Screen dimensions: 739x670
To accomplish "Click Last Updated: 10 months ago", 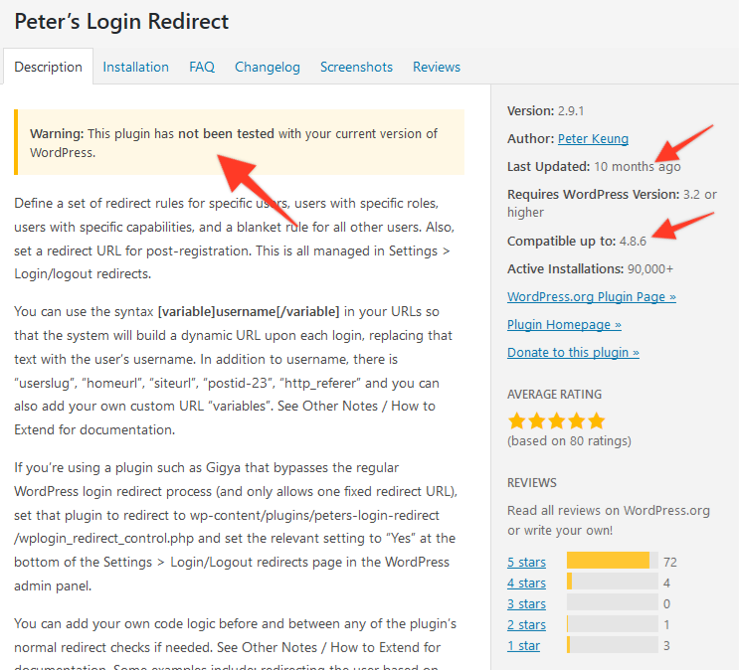I will tap(594, 166).
